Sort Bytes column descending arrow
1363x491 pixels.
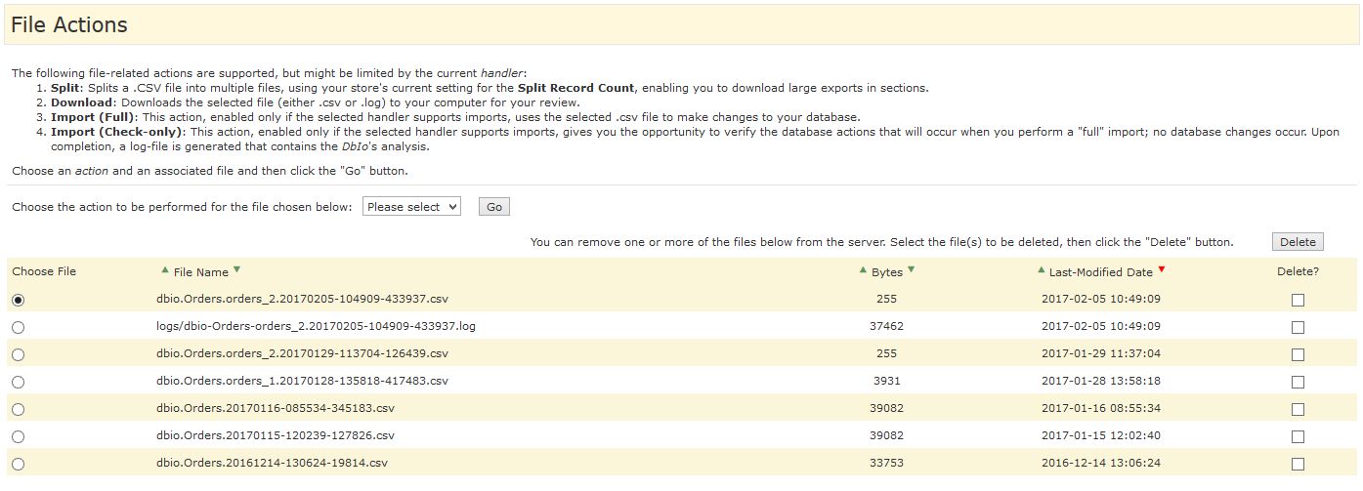pos(912,269)
